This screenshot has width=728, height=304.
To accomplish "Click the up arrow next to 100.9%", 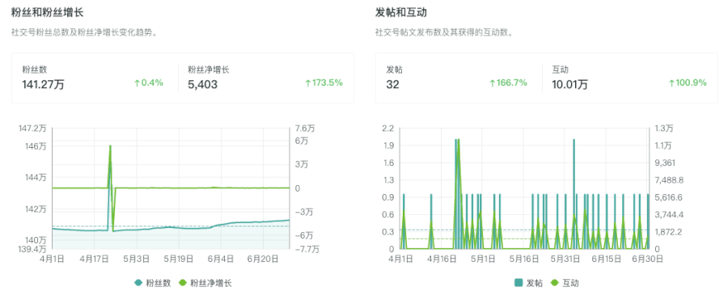I will 671,83.
